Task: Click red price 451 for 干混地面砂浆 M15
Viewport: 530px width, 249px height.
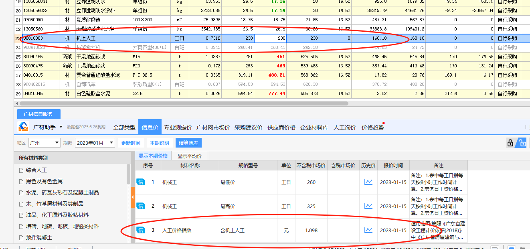Action: [270, 57]
